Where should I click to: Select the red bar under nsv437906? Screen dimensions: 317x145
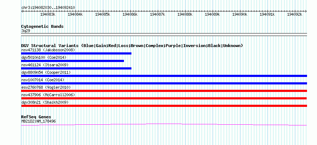[164, 98]
